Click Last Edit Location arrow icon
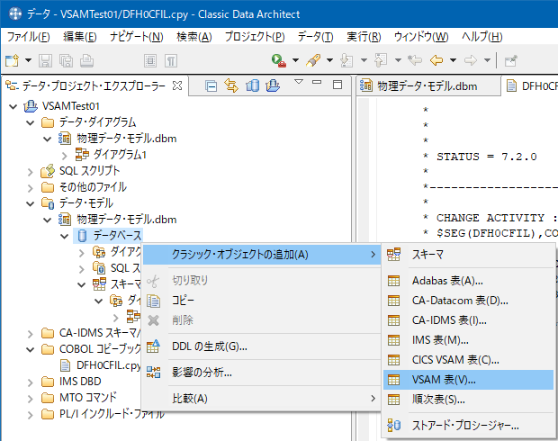 [415, 60]
